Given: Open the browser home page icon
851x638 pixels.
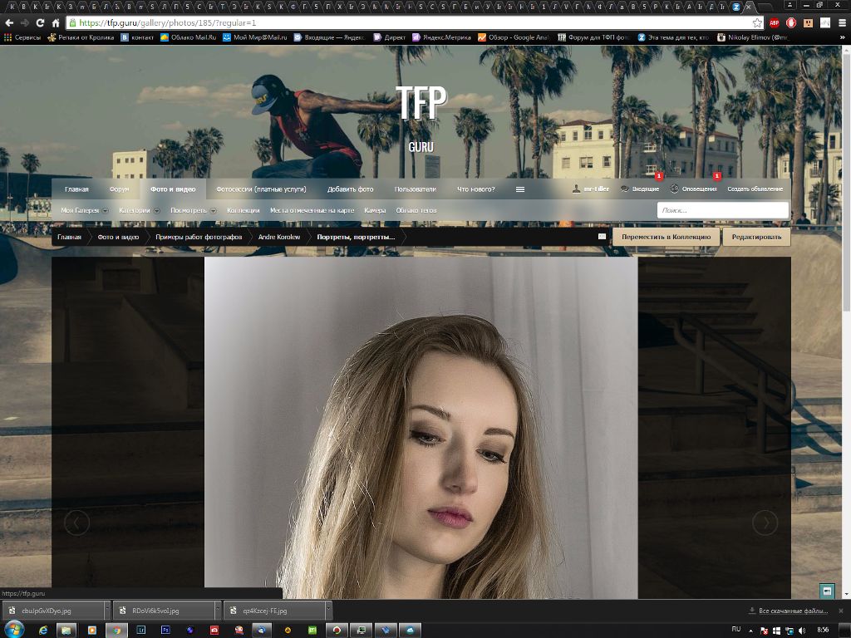Looking at the screenshot, I should coord(56,22).
